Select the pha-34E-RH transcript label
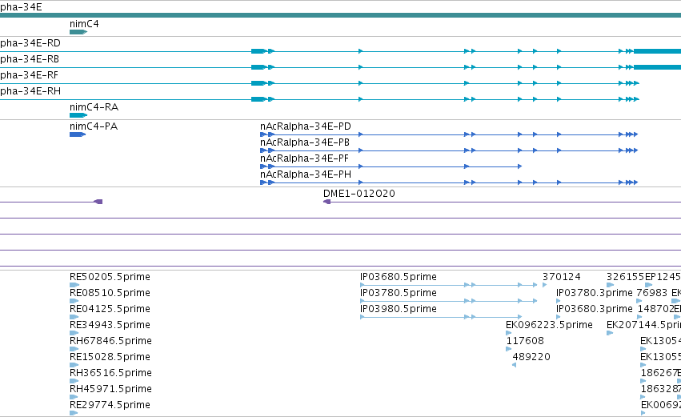The image size is (681, 417). pos(30,91)
